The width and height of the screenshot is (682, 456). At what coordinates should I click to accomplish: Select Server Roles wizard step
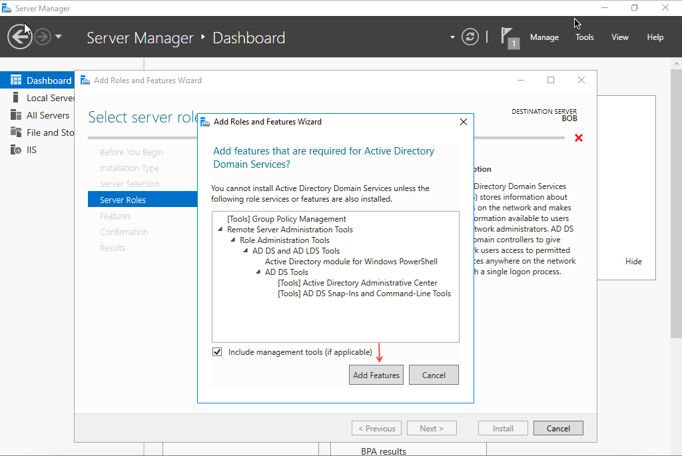pyautogui.click(x=143, y=200)
